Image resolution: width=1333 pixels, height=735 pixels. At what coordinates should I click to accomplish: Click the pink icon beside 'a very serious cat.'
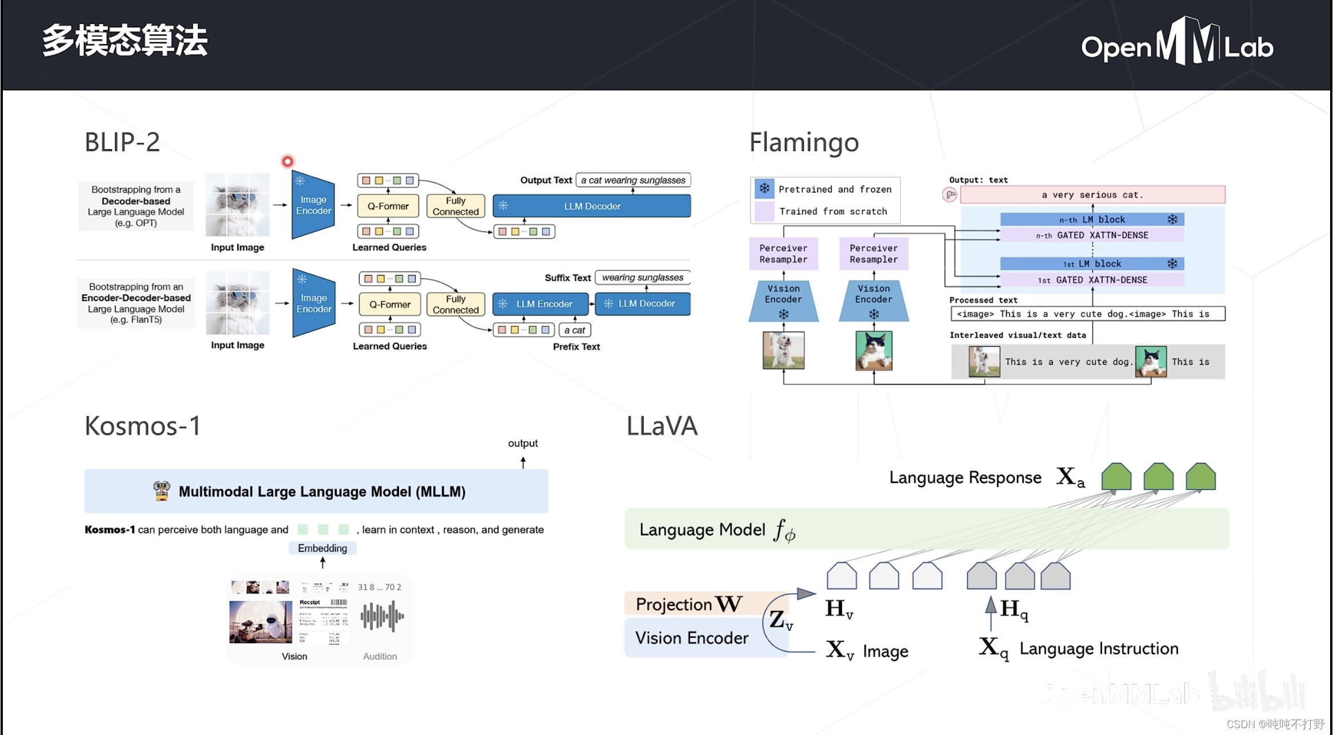[x=950, y=195]
